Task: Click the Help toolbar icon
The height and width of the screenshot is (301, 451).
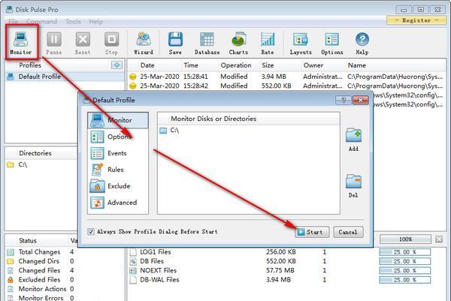Action: [362, 43]
